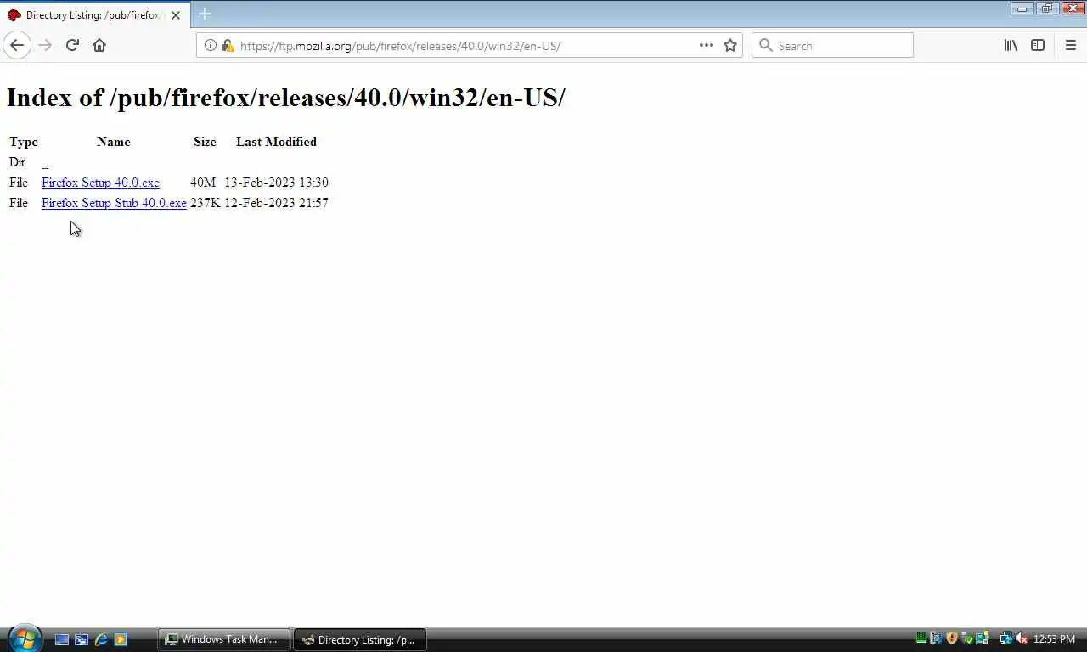Click the '237K' size value

pos(205,203)
